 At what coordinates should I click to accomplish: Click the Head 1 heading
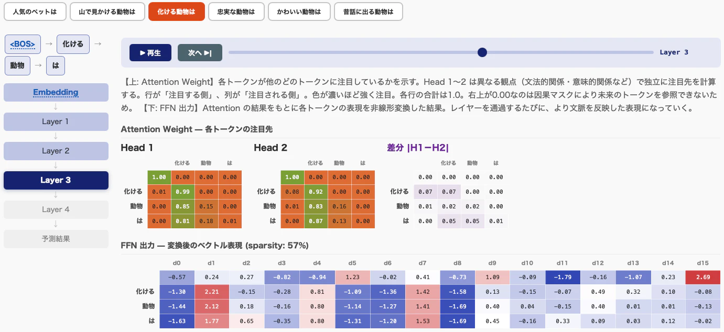click(137, 148)
